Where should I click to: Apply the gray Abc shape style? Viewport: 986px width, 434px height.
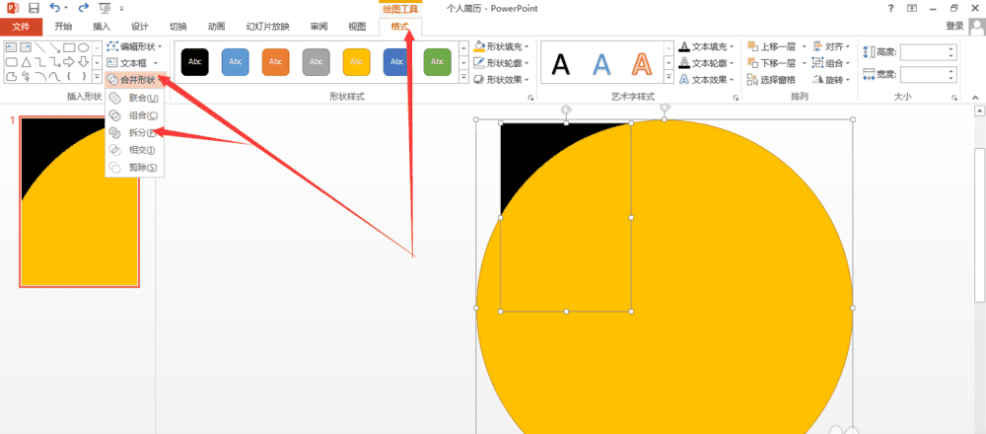[x=316, y=61]
